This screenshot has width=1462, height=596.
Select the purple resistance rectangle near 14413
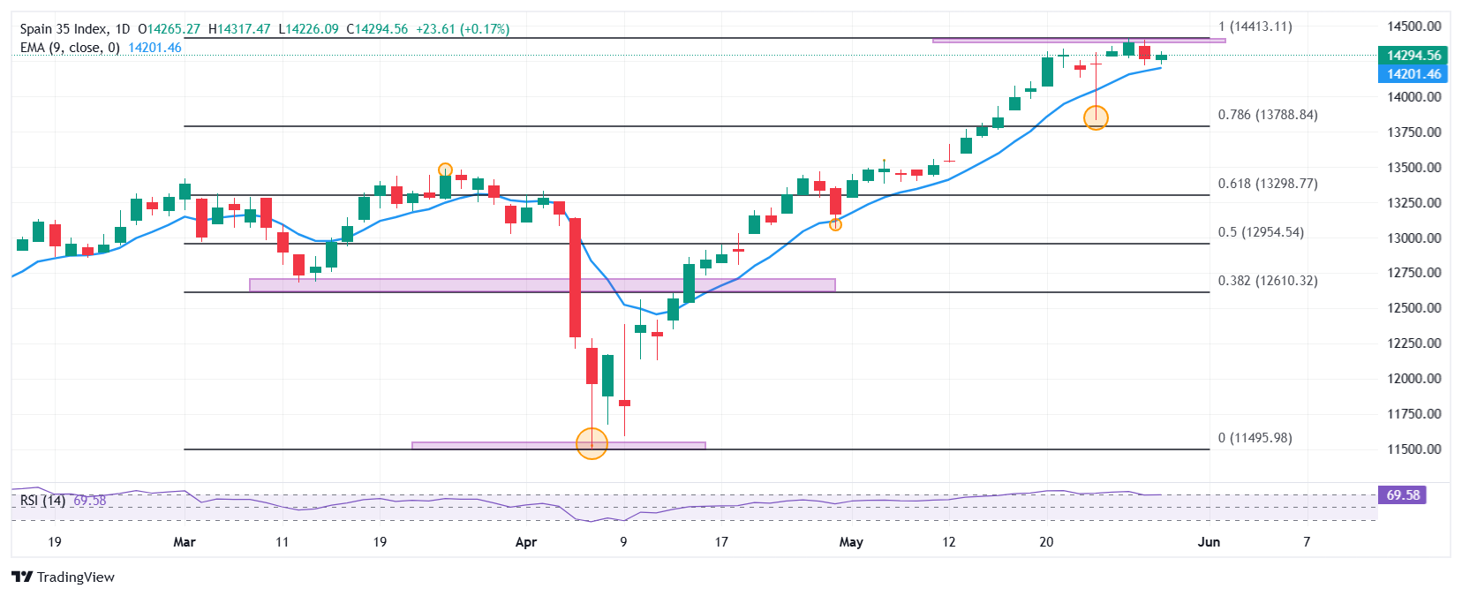point(1079,40)
